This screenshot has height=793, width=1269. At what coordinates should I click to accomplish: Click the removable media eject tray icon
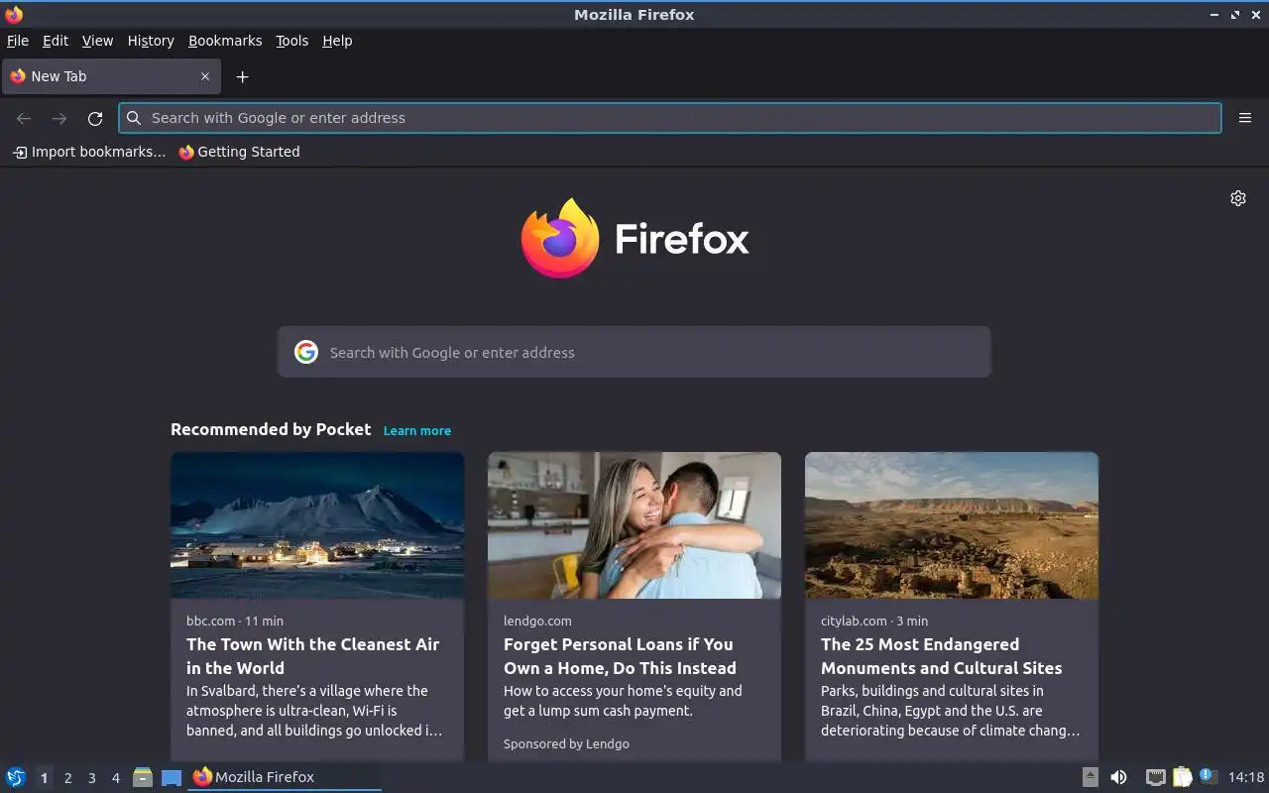pos(1090,777)
